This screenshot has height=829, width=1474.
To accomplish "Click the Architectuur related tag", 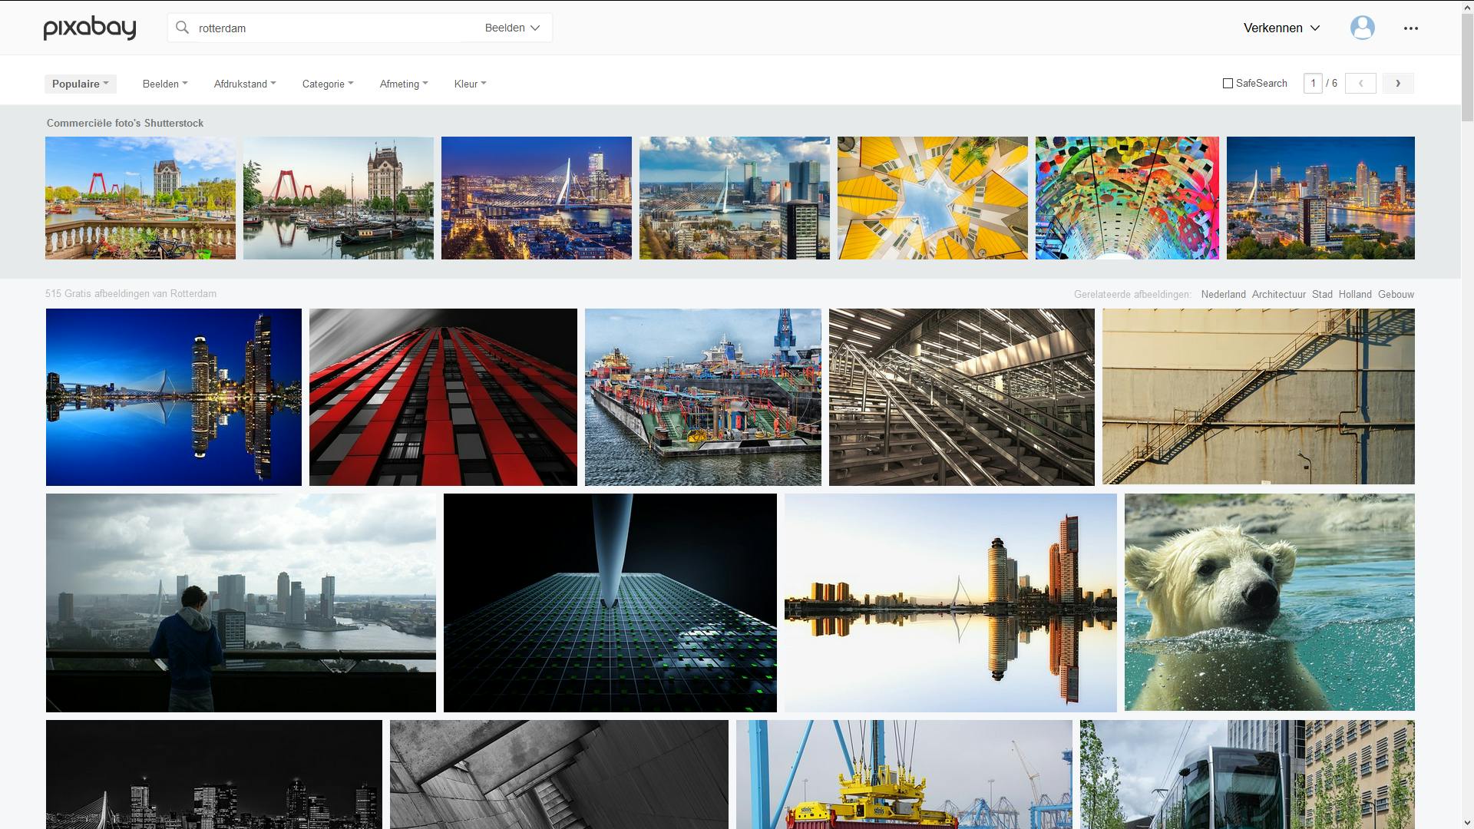I will point(1278,294).
